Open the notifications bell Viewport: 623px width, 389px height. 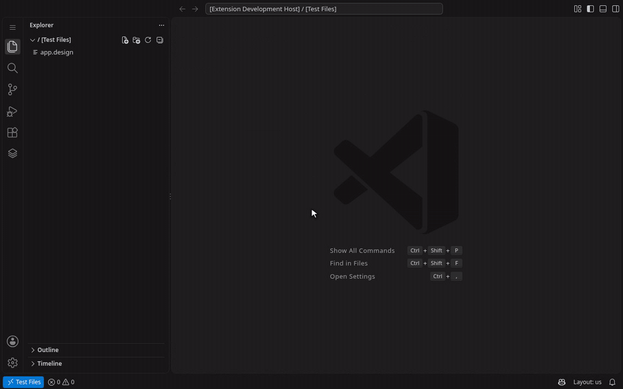pos(612,382)
